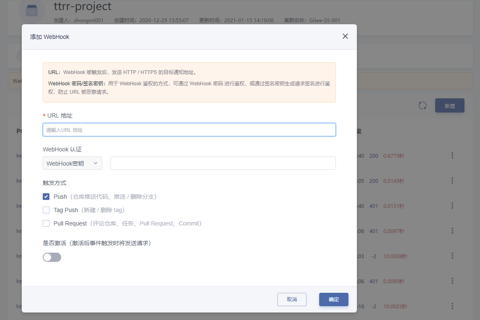Toggle the 是否激活 activation switch
Viewport: 480px width, 320px height.
tap(52, 257)
